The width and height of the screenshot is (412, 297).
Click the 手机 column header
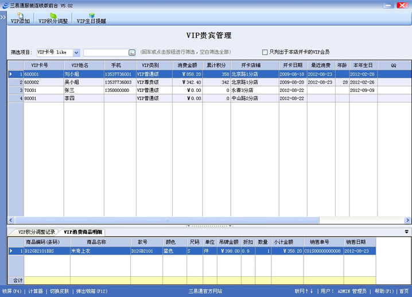tap(120, 65)
